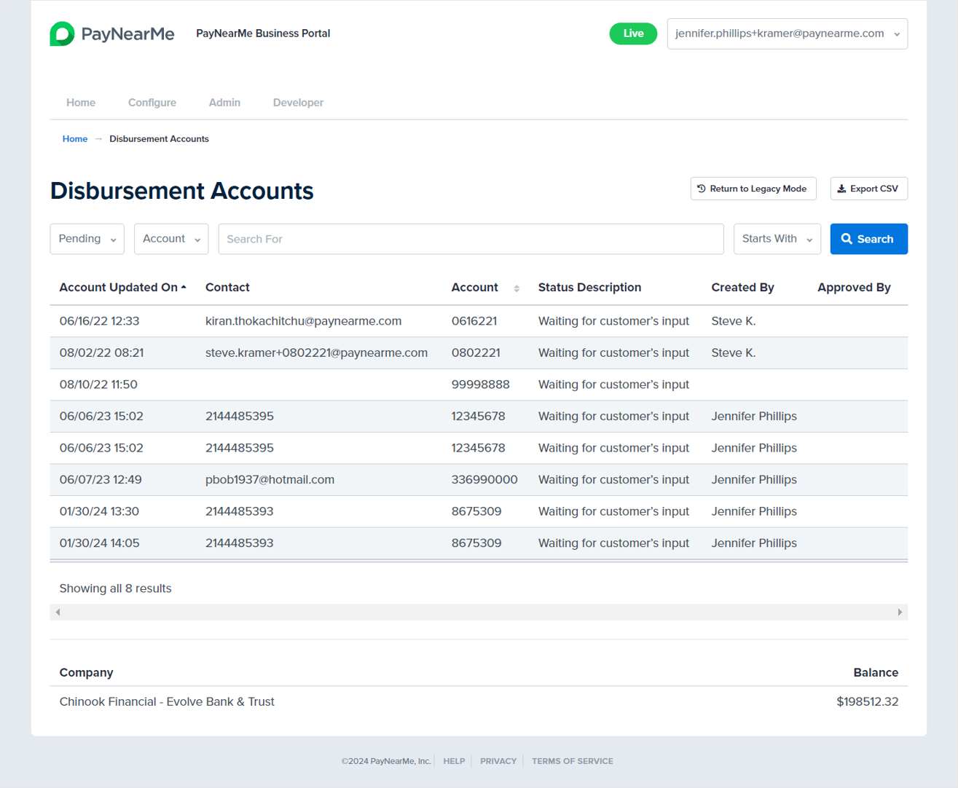This screenshot has height=788, width=958.
Task: Open the PRIVACY footer link
Action: (498, 761)
